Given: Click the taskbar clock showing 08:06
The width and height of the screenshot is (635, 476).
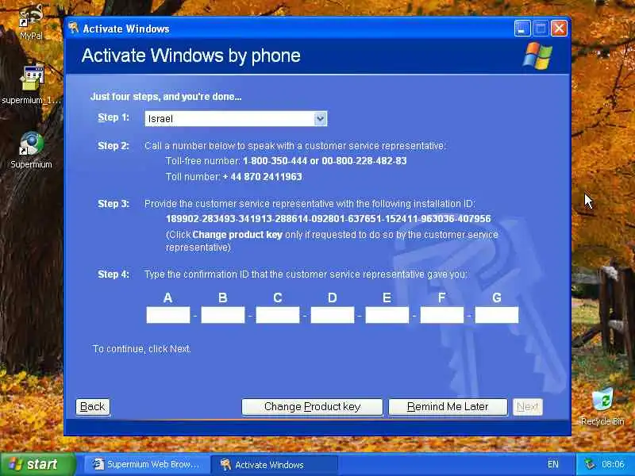Looking at the screenshot, I should point(613,464).
